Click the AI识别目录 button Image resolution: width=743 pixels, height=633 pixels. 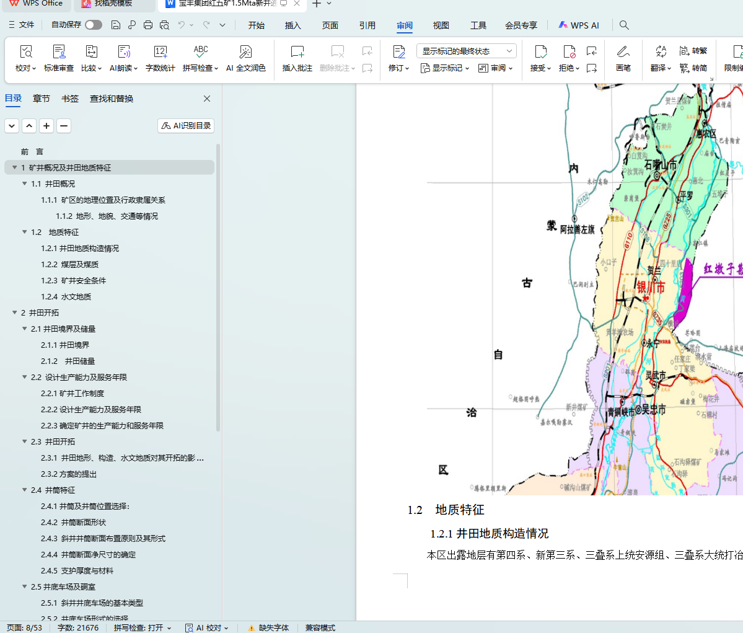point(186,126)
